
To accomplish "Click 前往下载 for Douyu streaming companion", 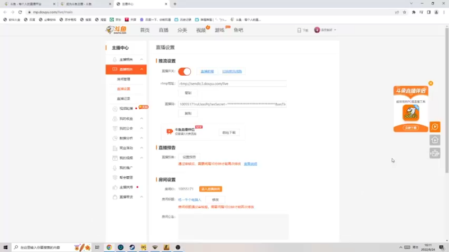I will point(229,133).
